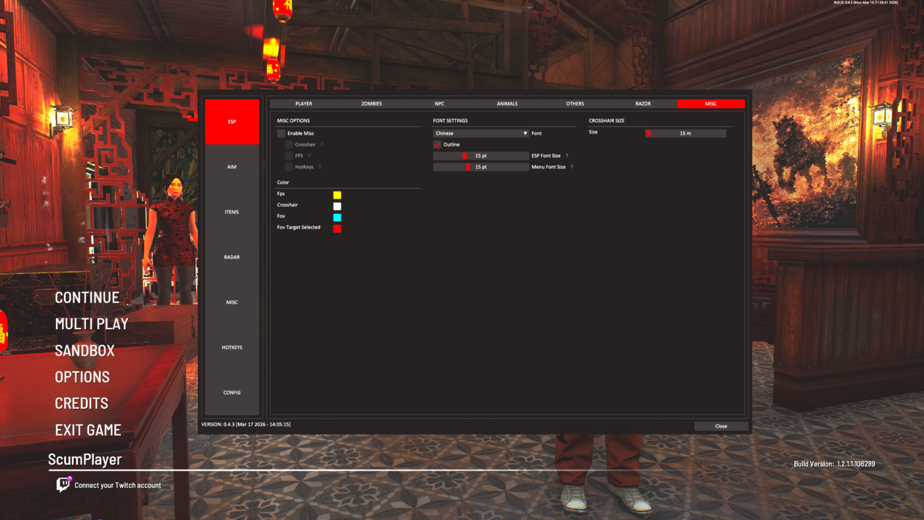Open the Font dropdown showing Chinese
Screen dimensions: 924x520
coord(480,133)
